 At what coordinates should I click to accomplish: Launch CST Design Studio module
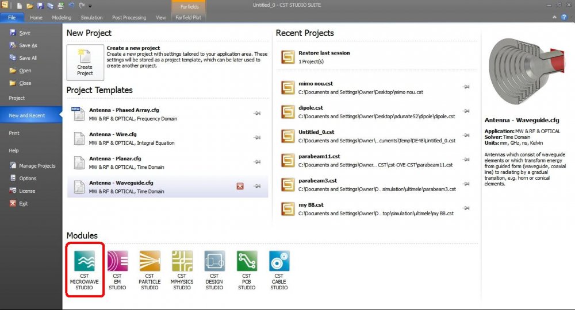point(214,270)
